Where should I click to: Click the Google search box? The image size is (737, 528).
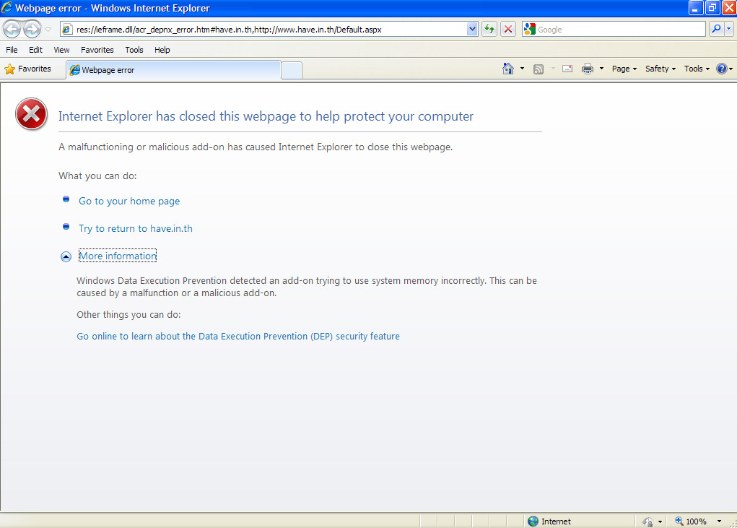click(x=614, y=29)
